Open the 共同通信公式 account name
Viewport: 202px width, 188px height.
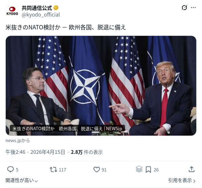coord(37,8)
